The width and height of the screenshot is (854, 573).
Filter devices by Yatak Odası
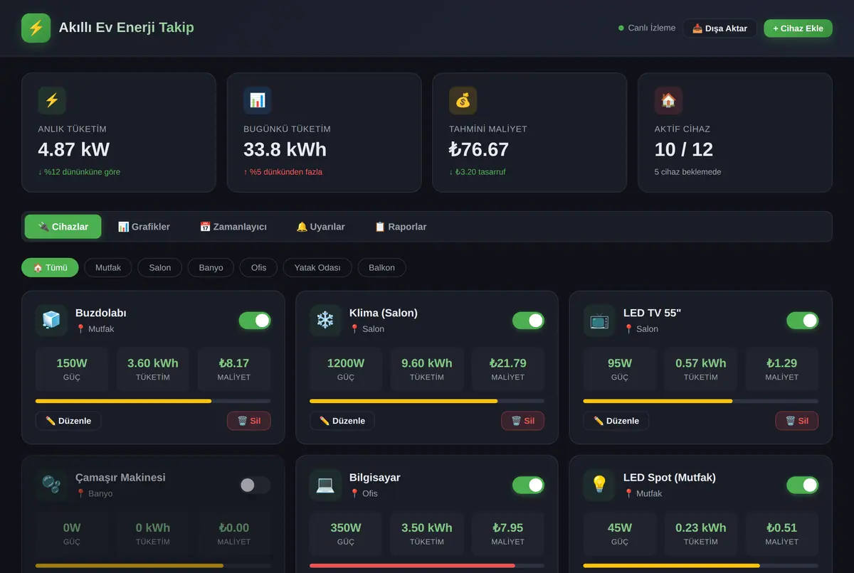click(317, 267)
